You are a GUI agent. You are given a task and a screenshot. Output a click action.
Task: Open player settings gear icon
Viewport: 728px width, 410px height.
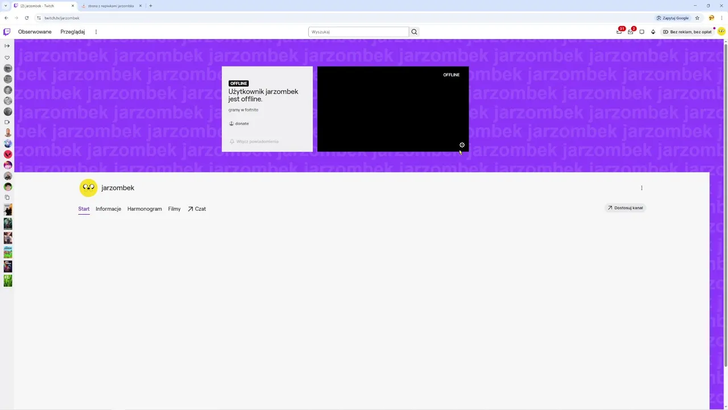click(x=462, y=145)
